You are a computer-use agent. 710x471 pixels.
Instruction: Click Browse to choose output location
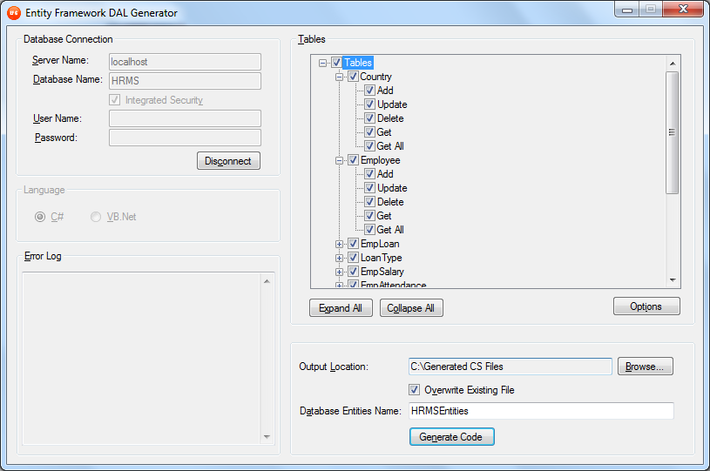[x=646, y=367]
